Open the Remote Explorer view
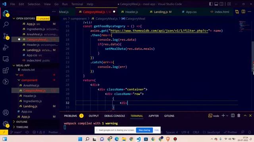Viewport: 254px width, 142px height. tap(6, 59)
